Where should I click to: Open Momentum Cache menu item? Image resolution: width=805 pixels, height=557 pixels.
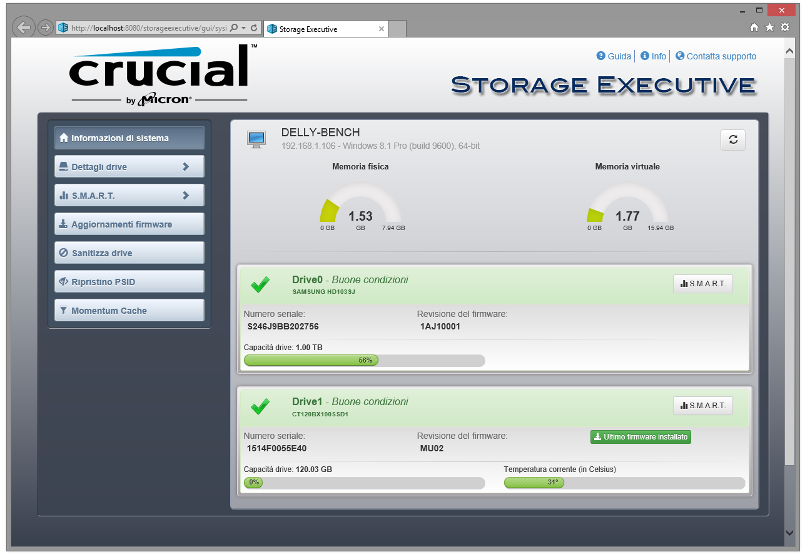pos(129,311)
